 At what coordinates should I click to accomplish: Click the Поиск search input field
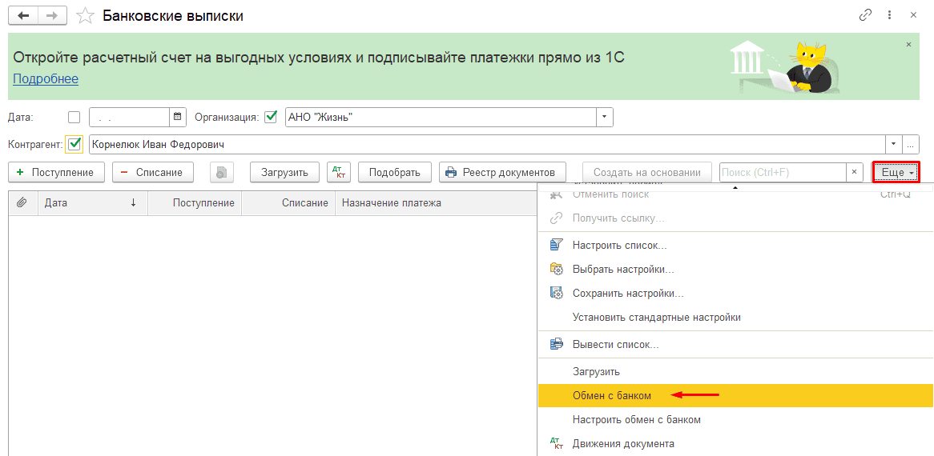[x=782, y=172]
